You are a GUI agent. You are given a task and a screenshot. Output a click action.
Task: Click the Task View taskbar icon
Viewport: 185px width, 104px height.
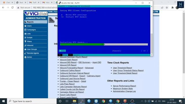(67, 101)
